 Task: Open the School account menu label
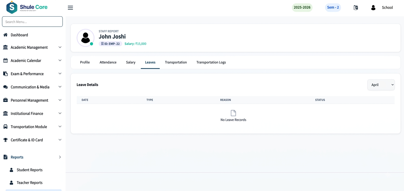[387, 8]
